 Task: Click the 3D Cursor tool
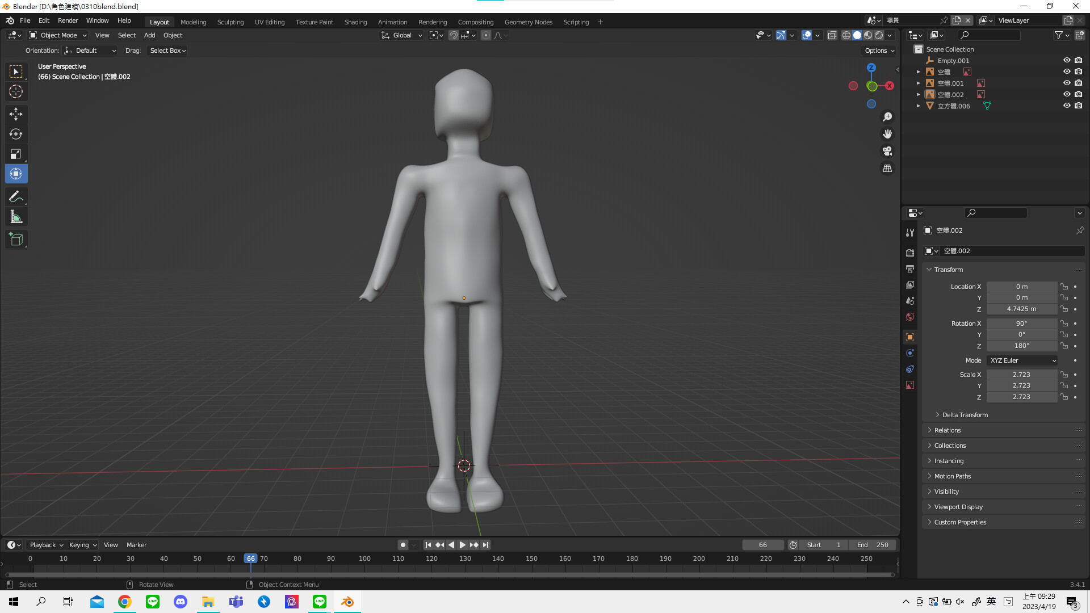(x=16, y=91)
